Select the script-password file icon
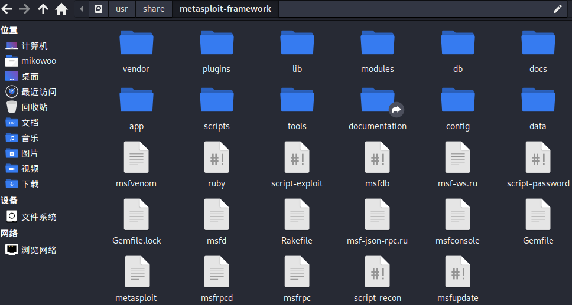572x305 pixels. point(538,157)
